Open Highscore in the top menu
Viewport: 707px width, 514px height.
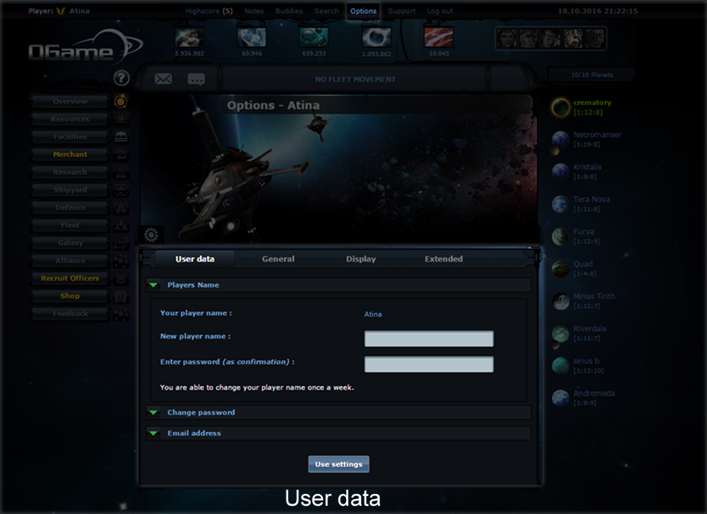click(209, 11)
